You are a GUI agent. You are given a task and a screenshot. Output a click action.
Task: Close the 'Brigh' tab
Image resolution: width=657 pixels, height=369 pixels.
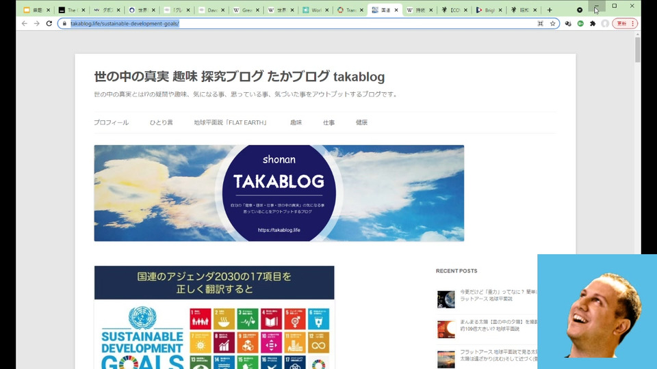click(500, 10)
